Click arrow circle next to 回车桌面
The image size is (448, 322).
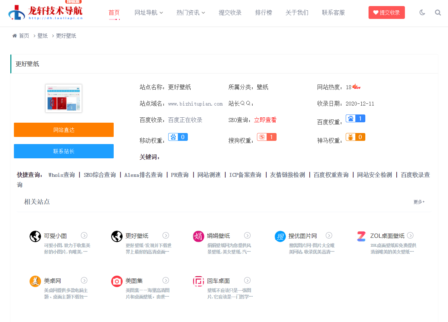(x=247, y=280)
